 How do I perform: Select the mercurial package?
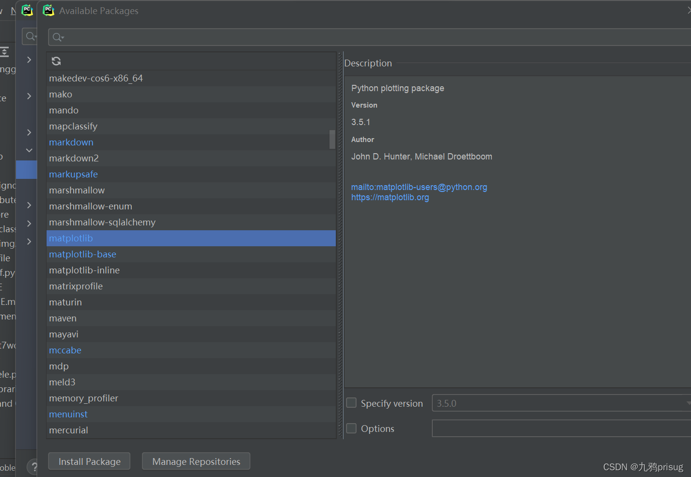click(191, 430)
